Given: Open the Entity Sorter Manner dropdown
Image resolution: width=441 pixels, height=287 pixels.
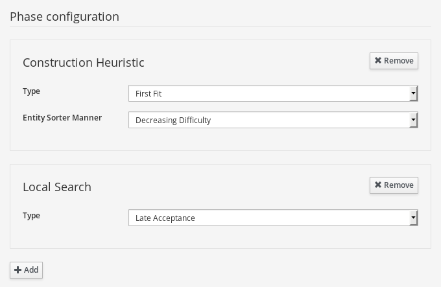Looking at the screenshot, I should (273, 120).
